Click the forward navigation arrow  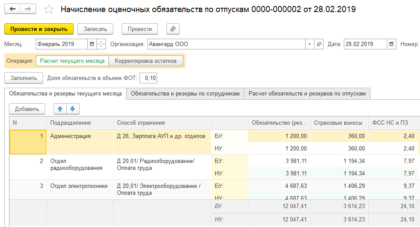tap(28, 9)
